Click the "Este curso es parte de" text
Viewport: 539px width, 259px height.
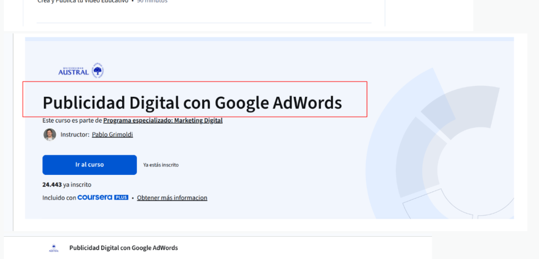(72, 120)
